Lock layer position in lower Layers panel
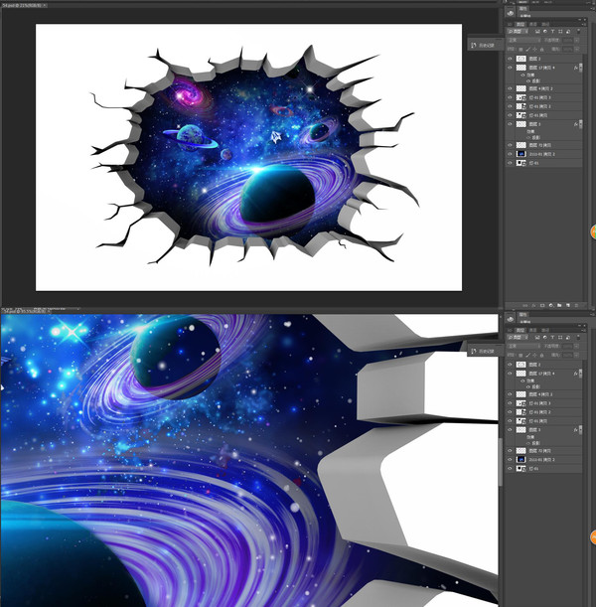596x607 pixels. 534,355
